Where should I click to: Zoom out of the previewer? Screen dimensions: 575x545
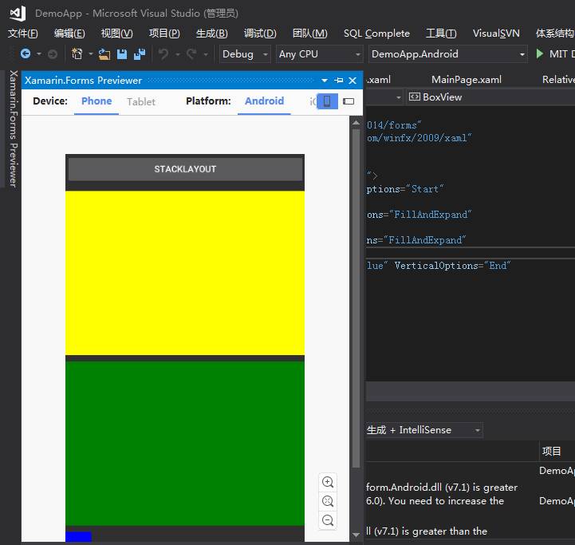[x=328, y=520]
